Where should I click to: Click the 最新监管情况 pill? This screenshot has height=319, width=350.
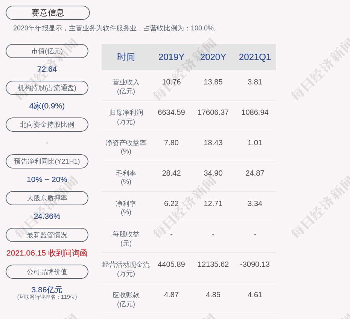click(x=47, y=235)
